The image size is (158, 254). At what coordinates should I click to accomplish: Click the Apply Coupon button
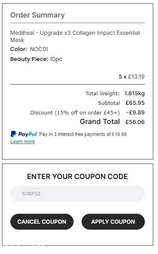pyautogui.click(x=113, y=222)
